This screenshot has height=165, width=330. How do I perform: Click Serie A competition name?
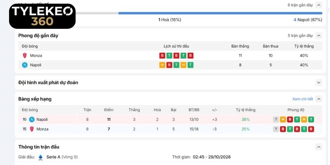53,157
